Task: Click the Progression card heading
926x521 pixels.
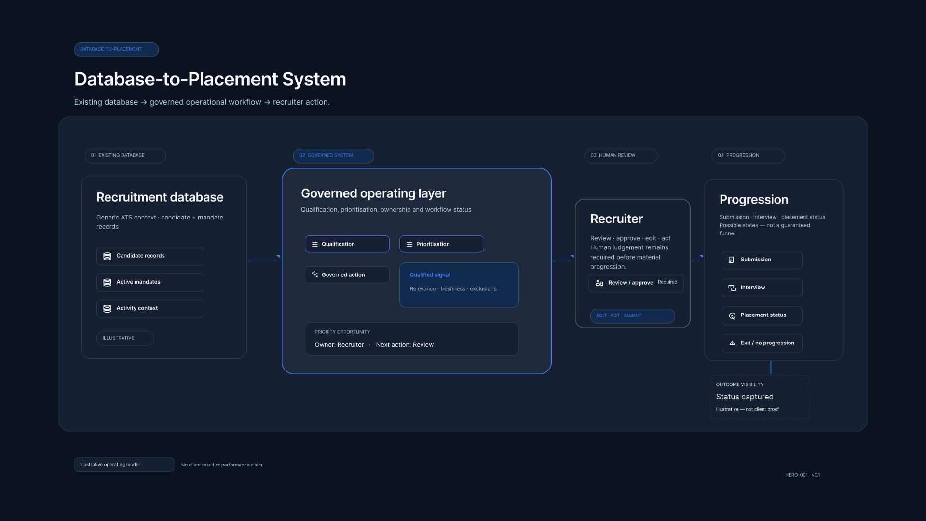Action: coord(754,200)
